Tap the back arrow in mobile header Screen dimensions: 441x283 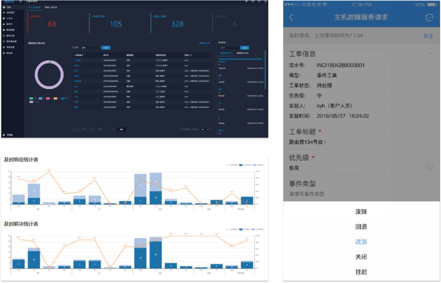(291, 18)
